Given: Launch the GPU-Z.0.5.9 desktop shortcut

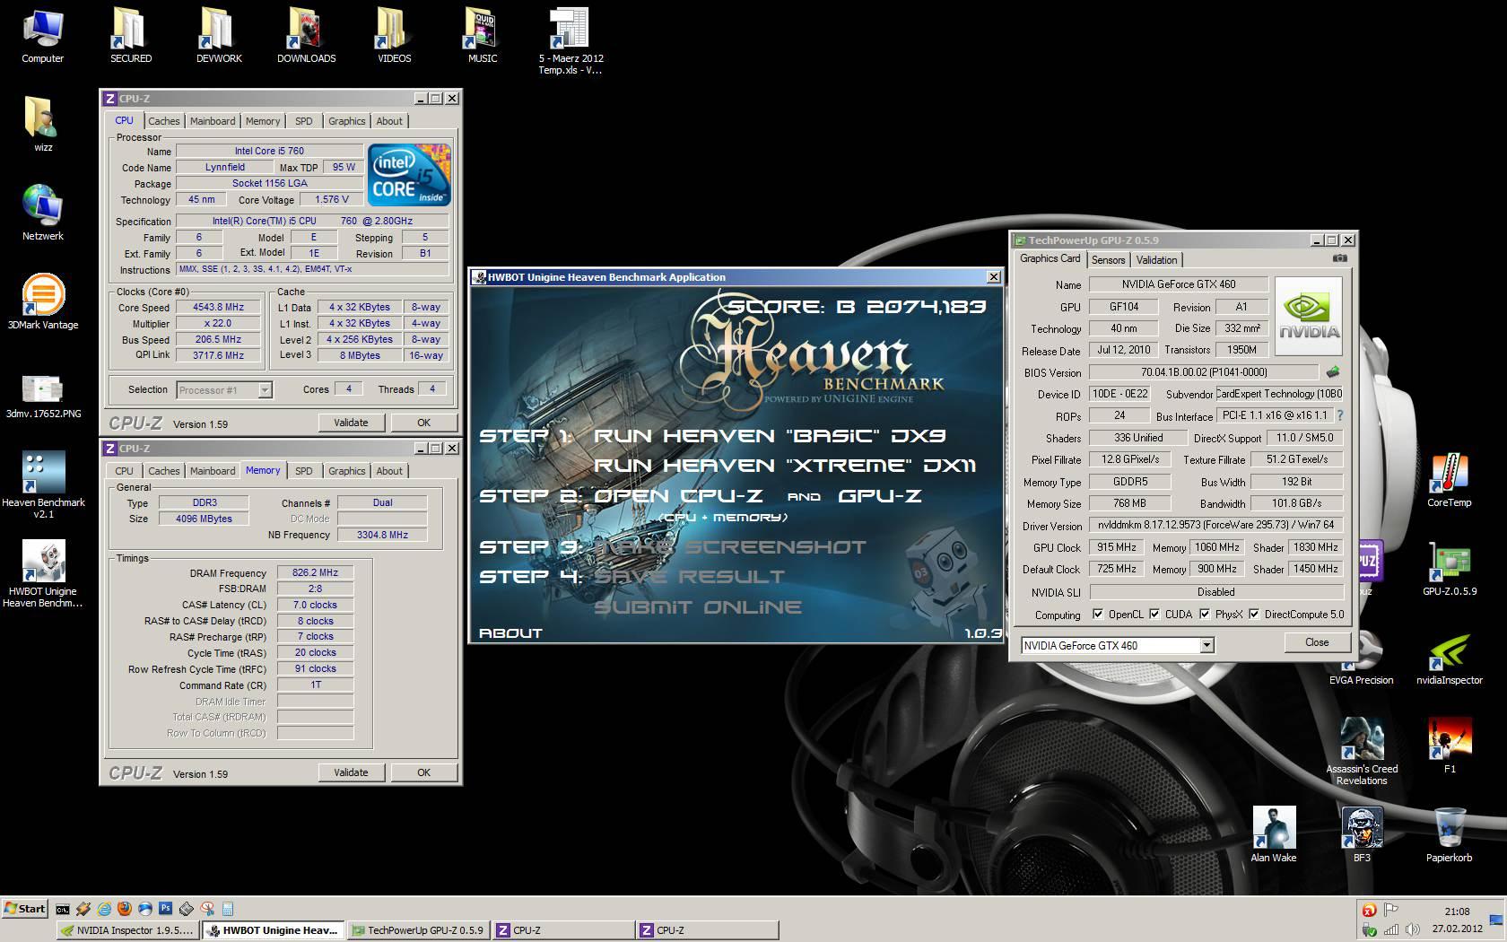Looking at the screenshot, I should coord(1449,569).
